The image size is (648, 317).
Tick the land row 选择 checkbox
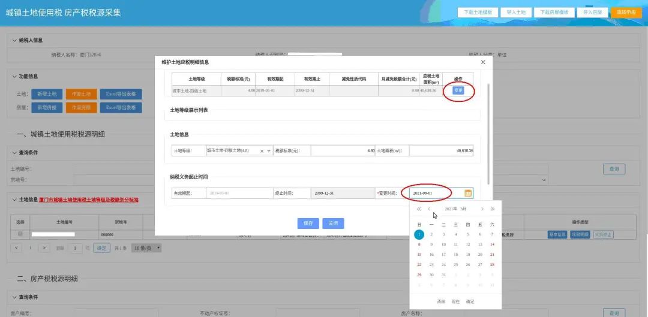[20, 234]
